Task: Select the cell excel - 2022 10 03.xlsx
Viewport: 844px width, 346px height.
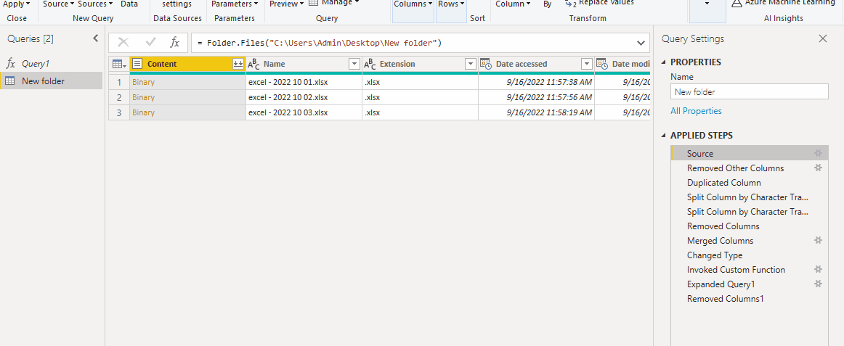Action: (x=304, y=112)
